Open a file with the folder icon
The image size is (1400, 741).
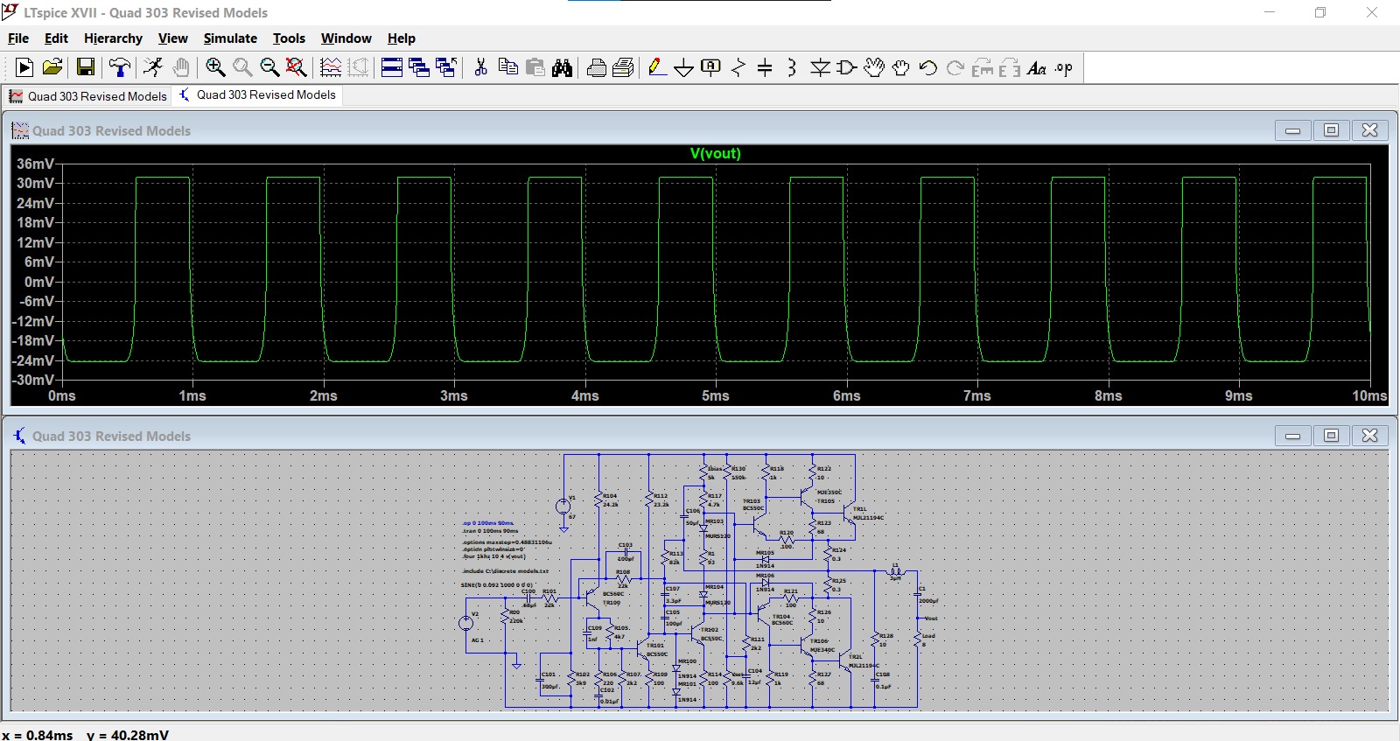[52, 67]
